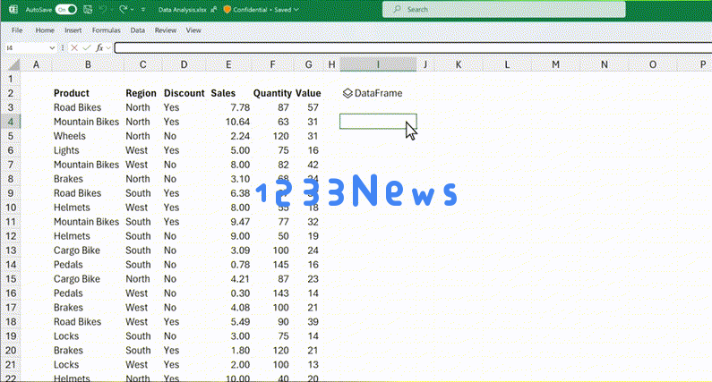Click the Cancel X icon in formula bar

(x=74, y=47)
